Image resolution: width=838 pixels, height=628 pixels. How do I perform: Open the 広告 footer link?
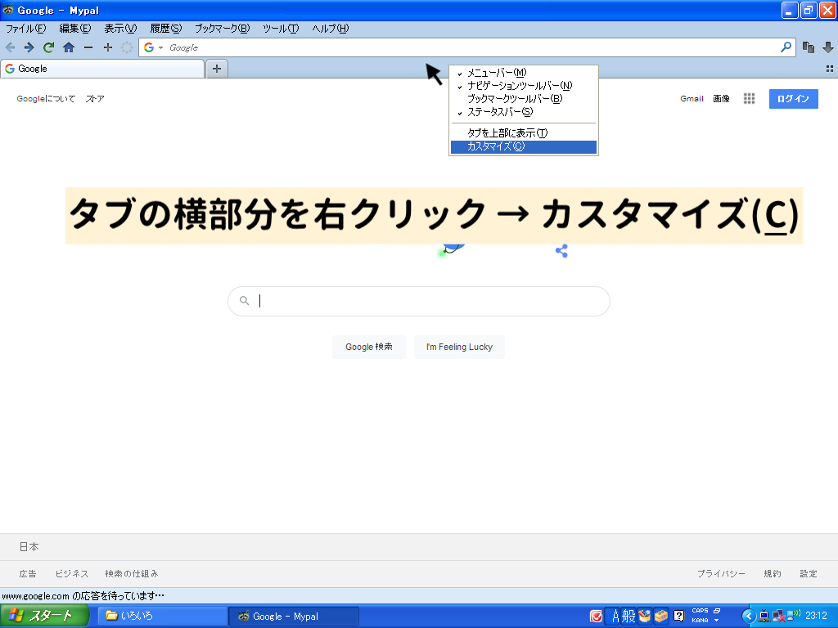tap(28, 573)
